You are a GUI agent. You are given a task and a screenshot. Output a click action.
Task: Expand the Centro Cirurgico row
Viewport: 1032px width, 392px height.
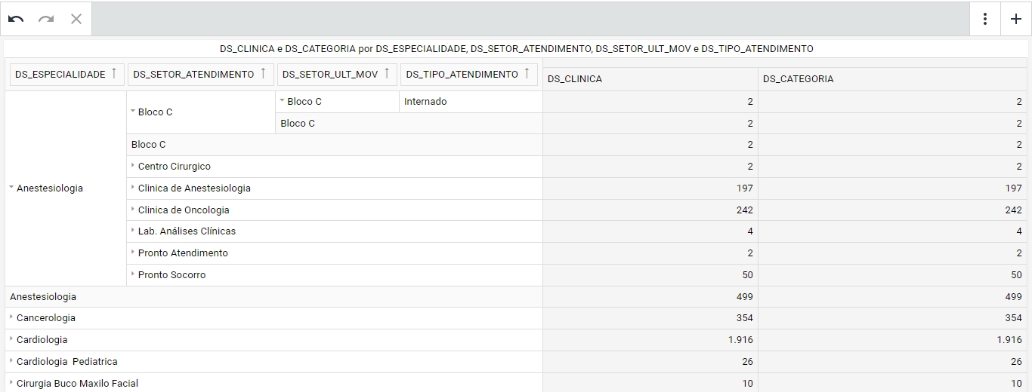point(133,166)
